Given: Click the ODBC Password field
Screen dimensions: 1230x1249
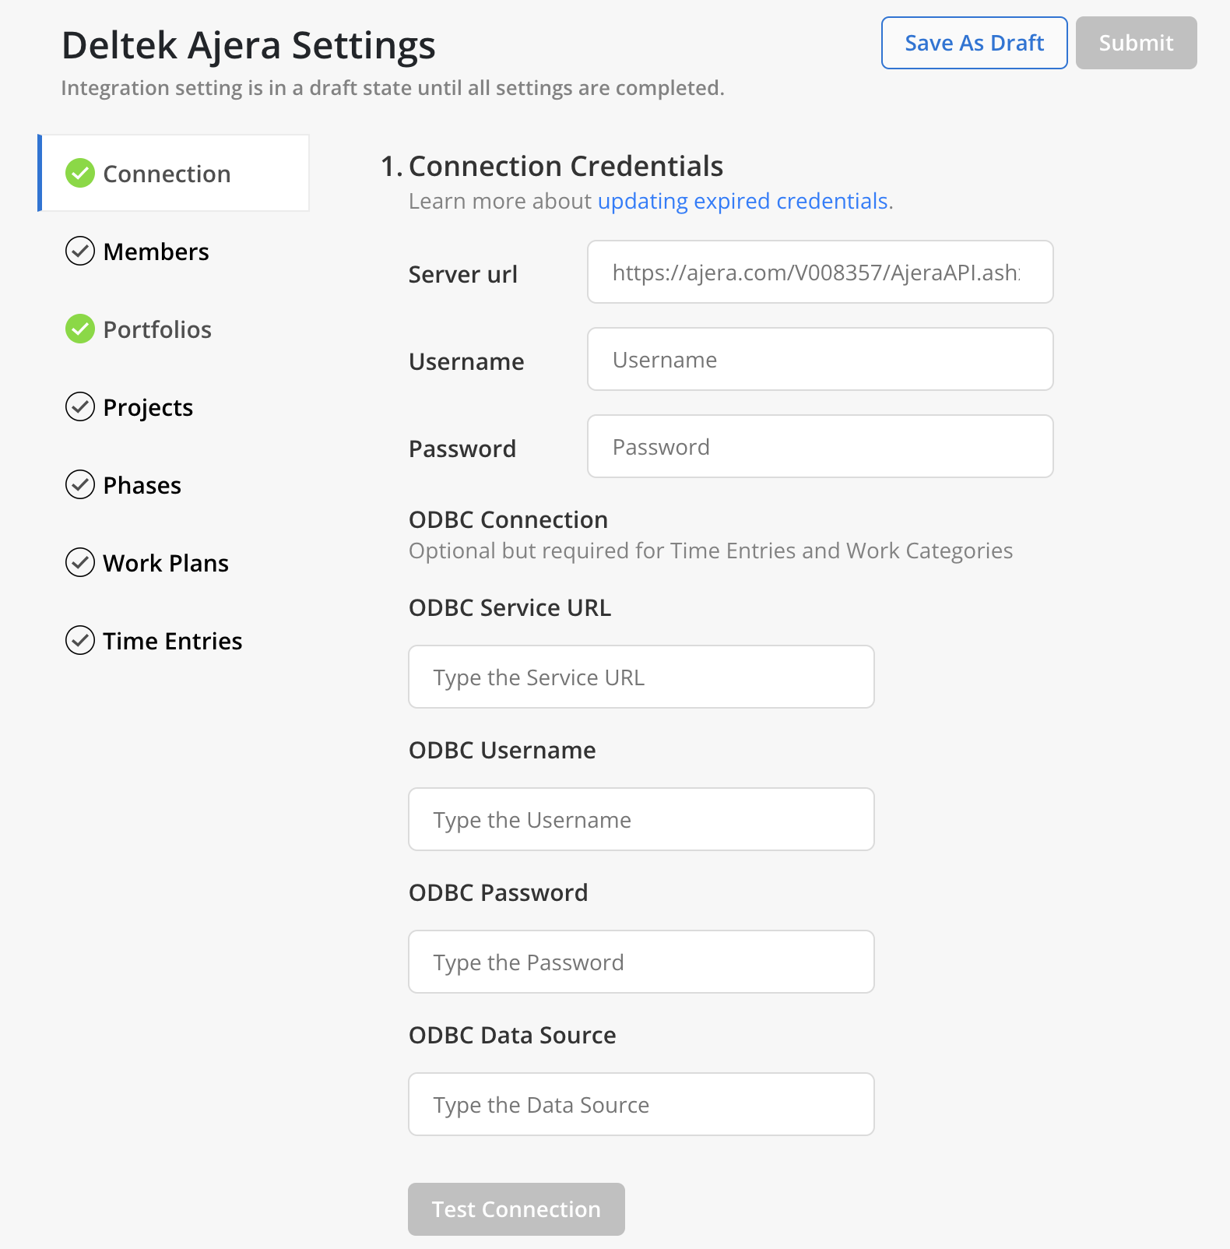Looking at the screenshot, I should click(641, 962).
